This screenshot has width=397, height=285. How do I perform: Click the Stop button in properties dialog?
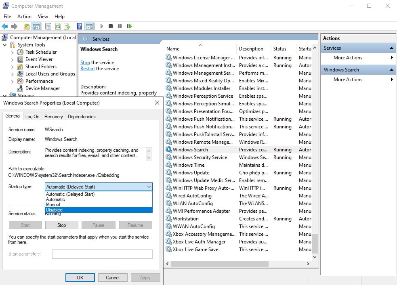tap(61, 225)
